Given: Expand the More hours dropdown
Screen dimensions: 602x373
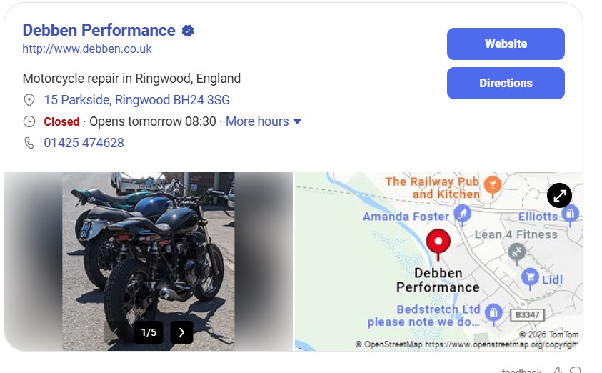Looking at the screenshot, I should pyautogui.click(x=264, y=121).
